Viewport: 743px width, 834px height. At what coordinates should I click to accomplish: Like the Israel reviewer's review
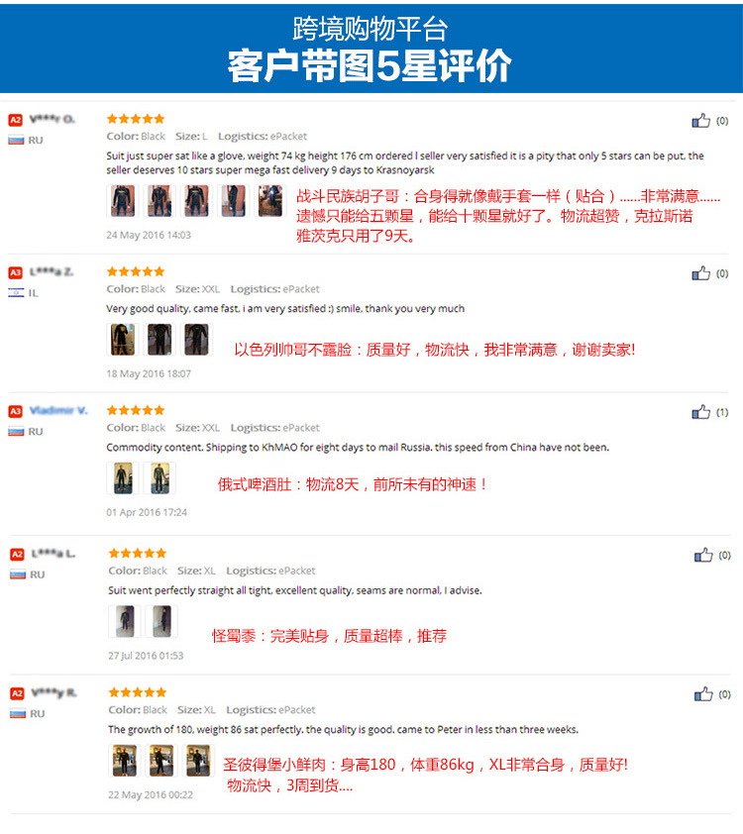(700, 273)
